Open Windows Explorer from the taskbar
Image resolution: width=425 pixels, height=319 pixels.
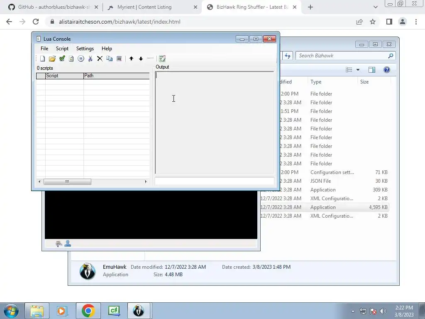coord(37,311)
